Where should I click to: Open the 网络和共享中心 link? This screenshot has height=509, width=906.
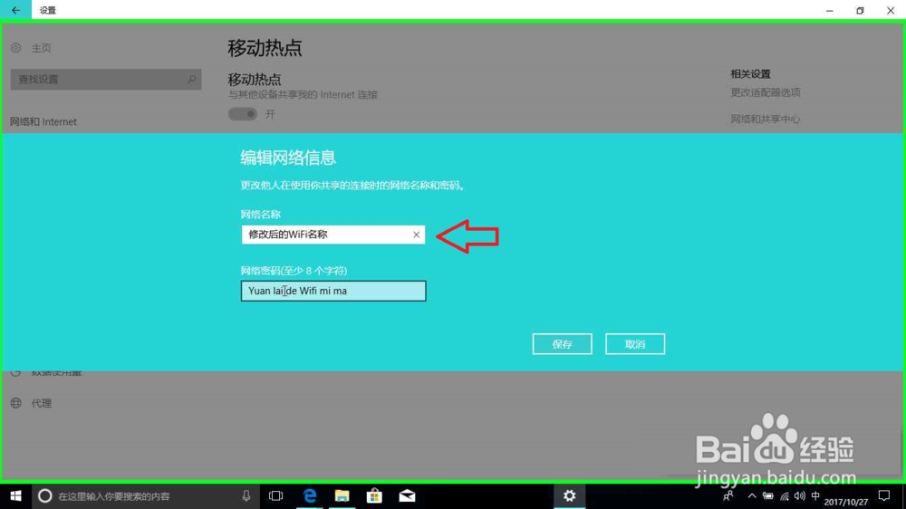click(x=766, y=119)
